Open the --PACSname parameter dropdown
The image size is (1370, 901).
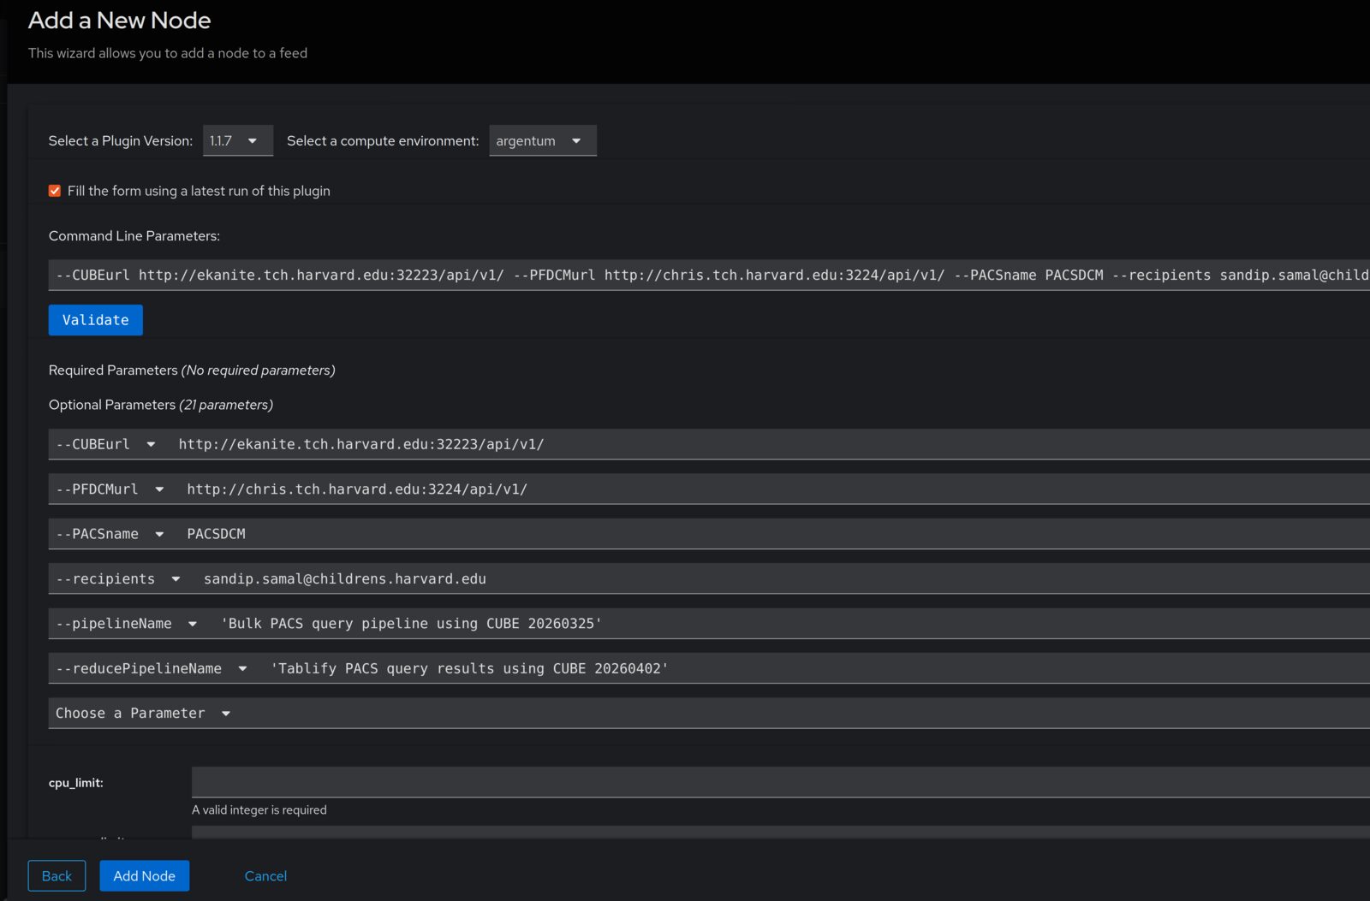(110, 534)
